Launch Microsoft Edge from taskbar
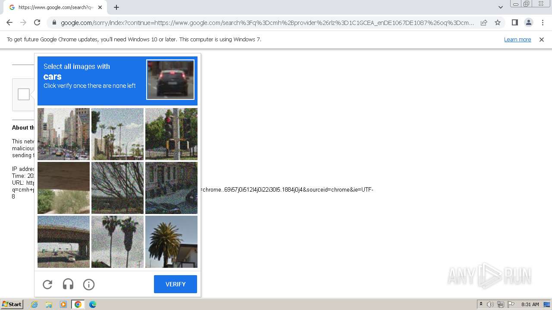The width and height of the screenshot is (552, 310). (x=93, y=304)
